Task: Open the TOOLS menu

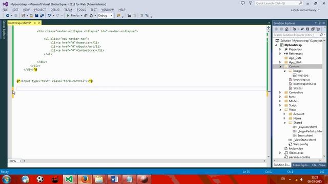Action: pos(81,10)
